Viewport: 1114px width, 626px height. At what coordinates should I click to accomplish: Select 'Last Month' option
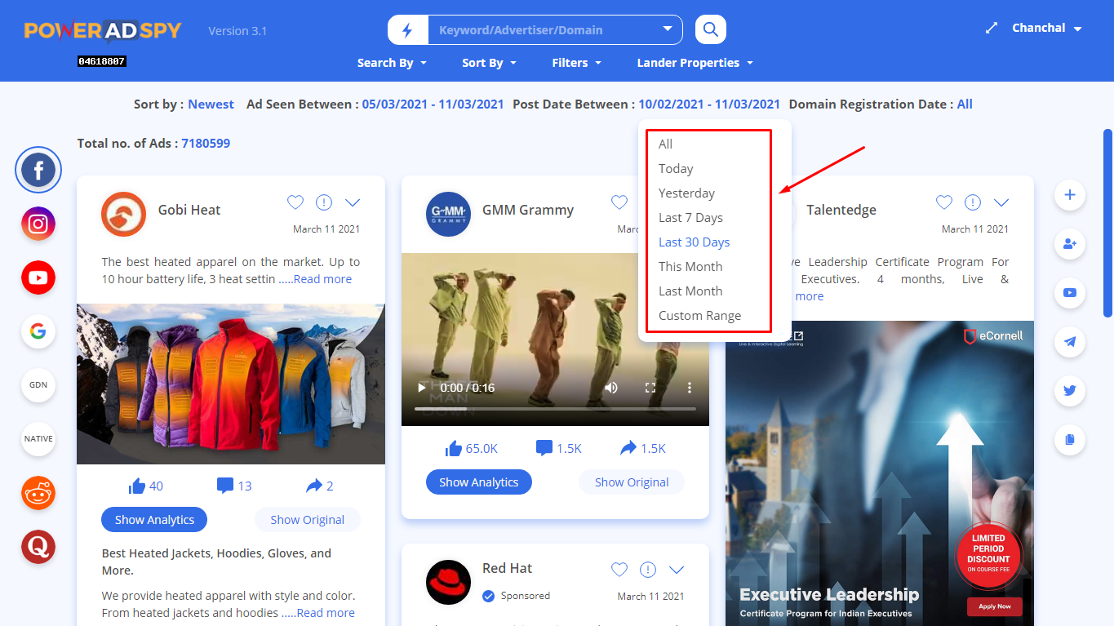690,291
